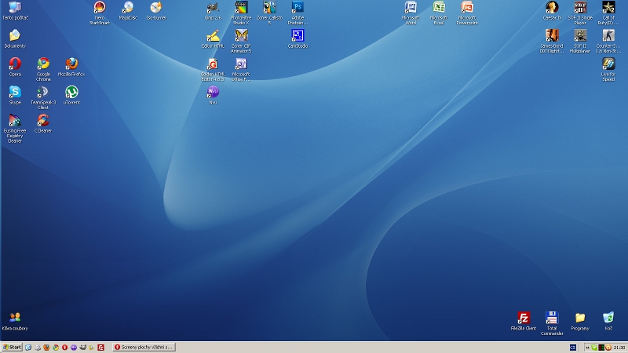Open the MagicDisc shortcut
This screenshot has width=628, height=353.
[128, 11]
